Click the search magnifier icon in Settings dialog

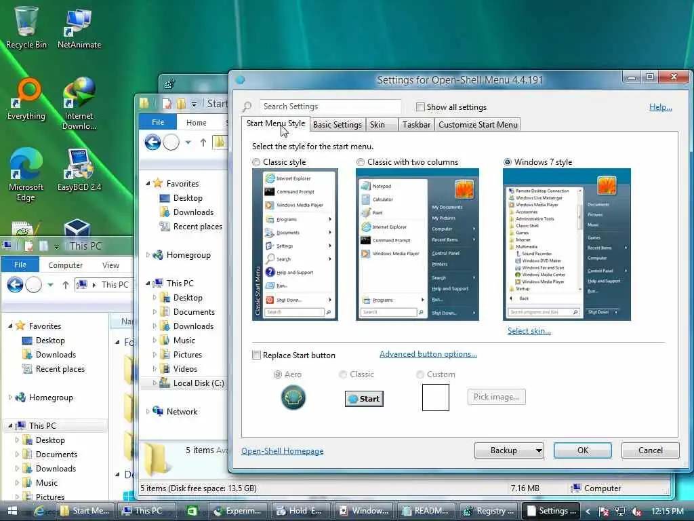247,107
